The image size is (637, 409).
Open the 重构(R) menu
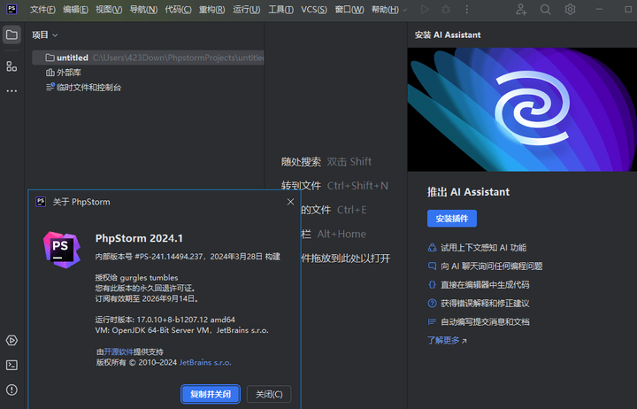[x=211, y=10]
